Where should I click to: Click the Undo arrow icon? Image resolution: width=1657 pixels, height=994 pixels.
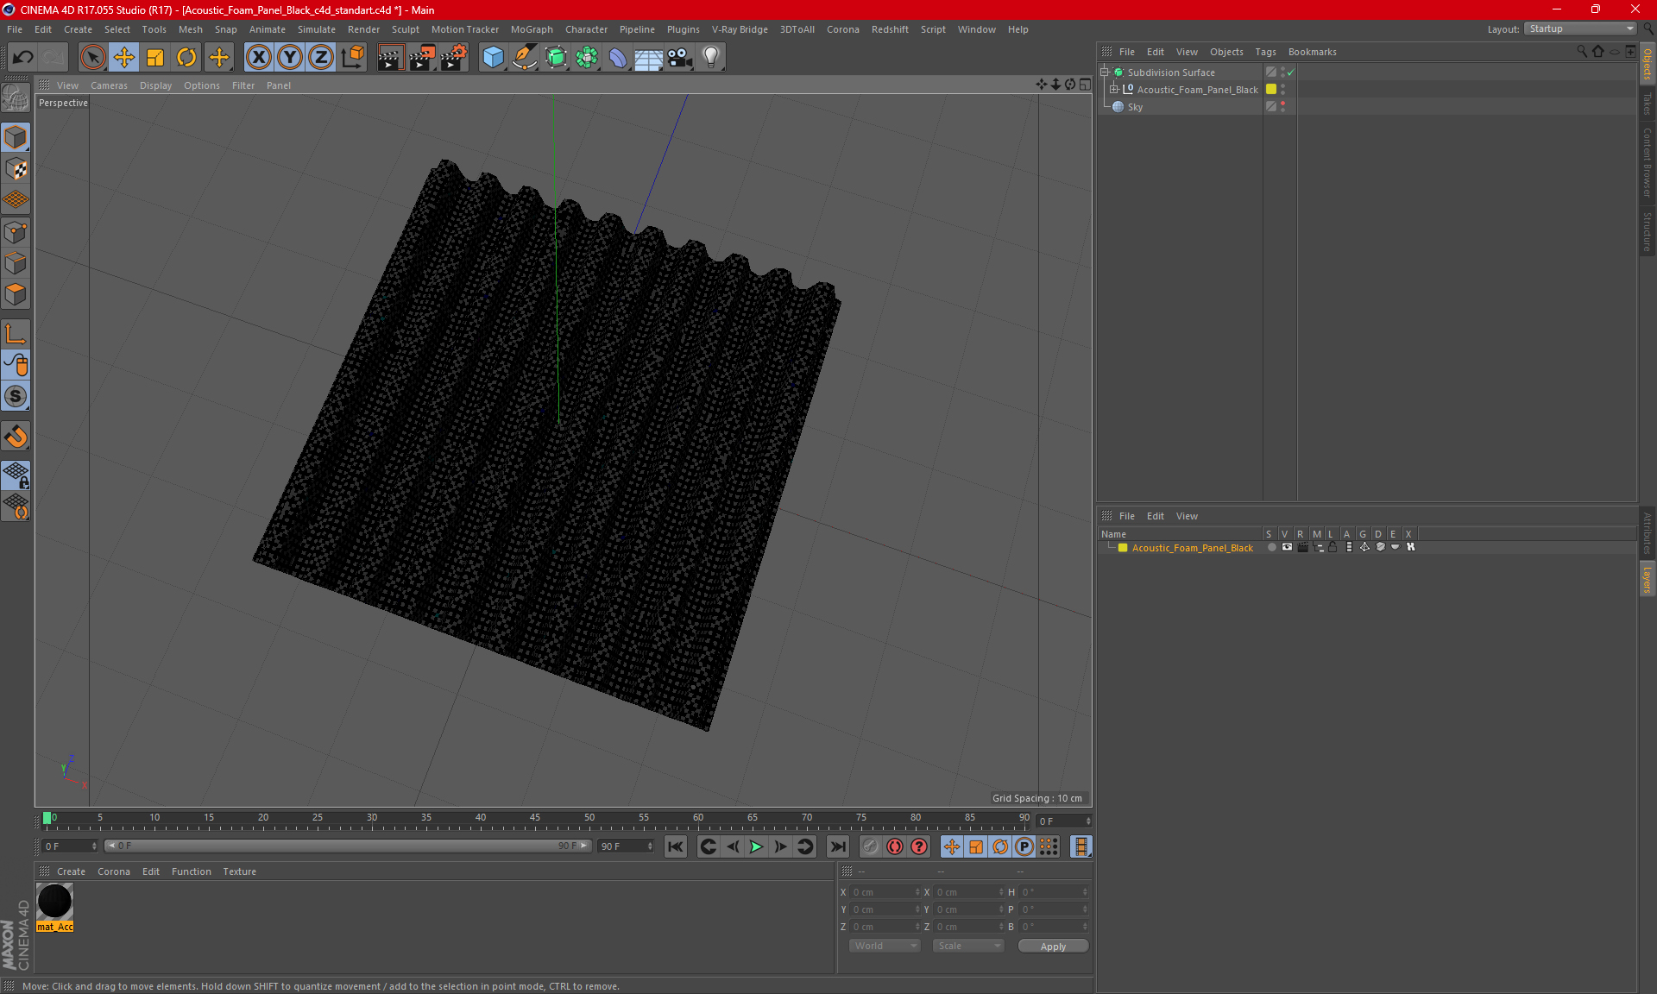click(x=23, y=58)
